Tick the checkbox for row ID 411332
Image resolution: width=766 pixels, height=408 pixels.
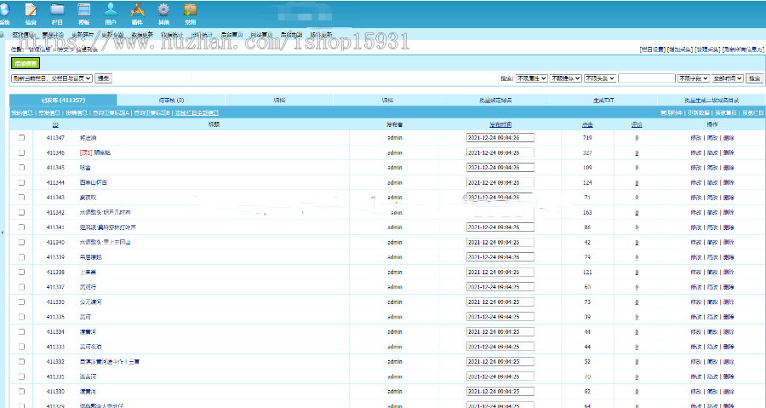click(x=21, y=362)
